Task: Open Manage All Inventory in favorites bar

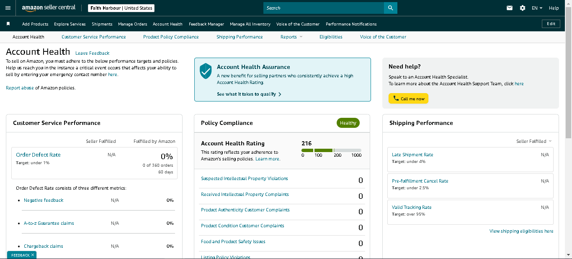Action: (250, 24)
